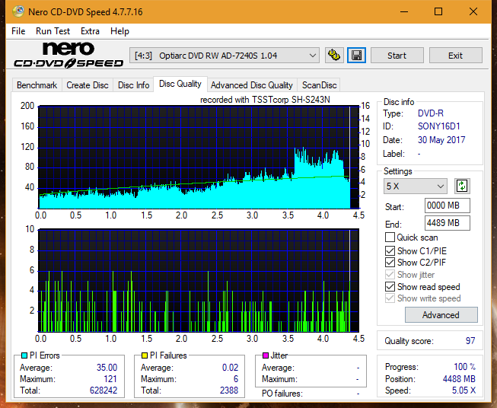The height and width of the screenshot is (408, 497).
Task: Click the yellow PI Failures legend swatch
Action: pyautogui.click(x=145, y=355)
